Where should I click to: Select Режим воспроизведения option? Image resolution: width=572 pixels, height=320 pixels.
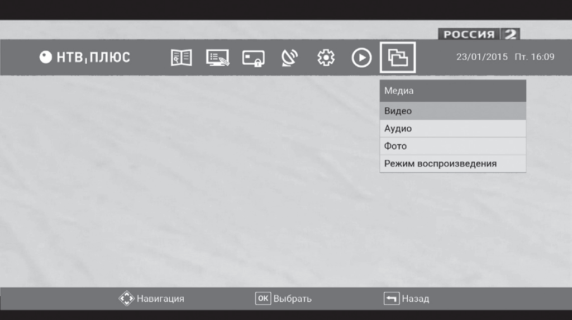click(452, 164)
